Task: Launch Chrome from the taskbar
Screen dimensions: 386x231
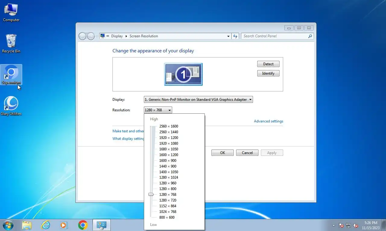Action: [x=83, y=225]
